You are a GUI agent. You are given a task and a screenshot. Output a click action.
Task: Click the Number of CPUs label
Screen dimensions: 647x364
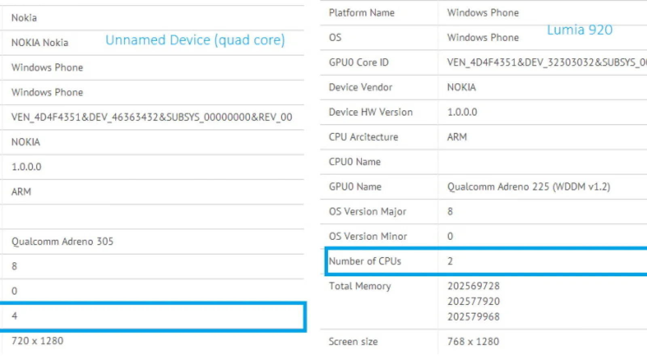click(365, 261)
